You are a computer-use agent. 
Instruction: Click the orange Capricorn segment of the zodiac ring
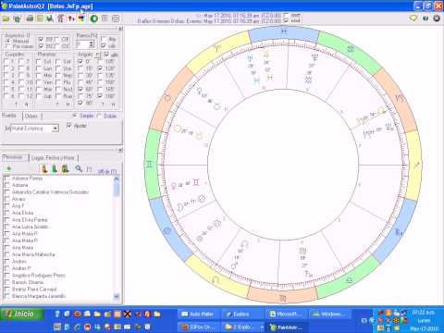400,98
